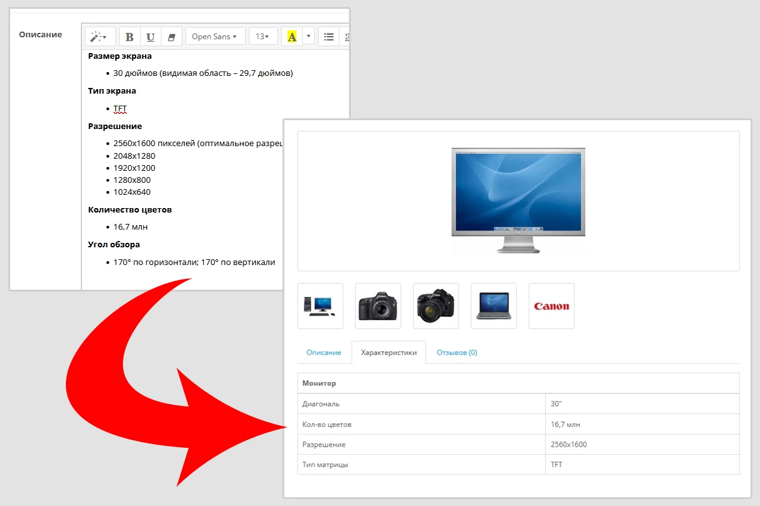Toggle bold formatting in the editor
The image size is (760, 506).
(x=130, y=37)
